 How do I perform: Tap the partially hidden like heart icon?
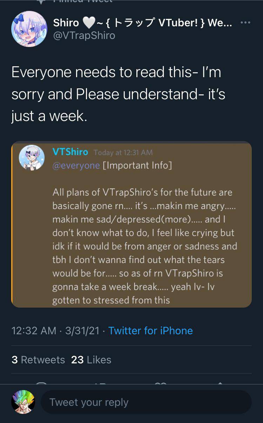161,383
